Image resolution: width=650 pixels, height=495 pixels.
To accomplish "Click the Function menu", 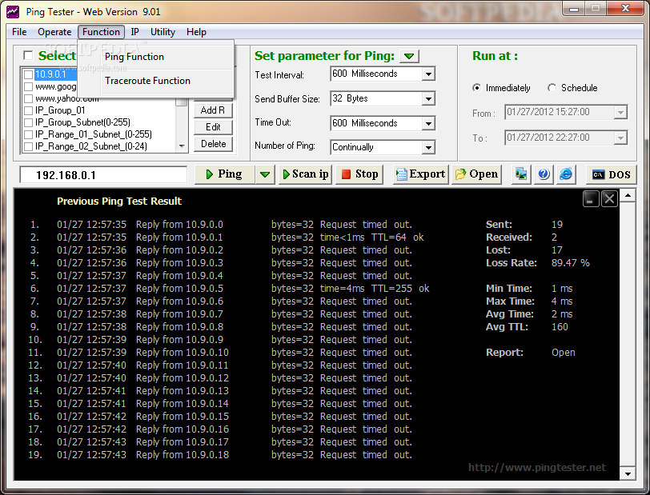I will point(101,32).
